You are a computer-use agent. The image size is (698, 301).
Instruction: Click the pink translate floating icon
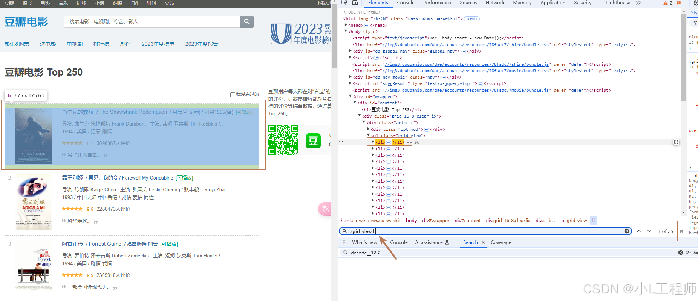coord(325,209)
